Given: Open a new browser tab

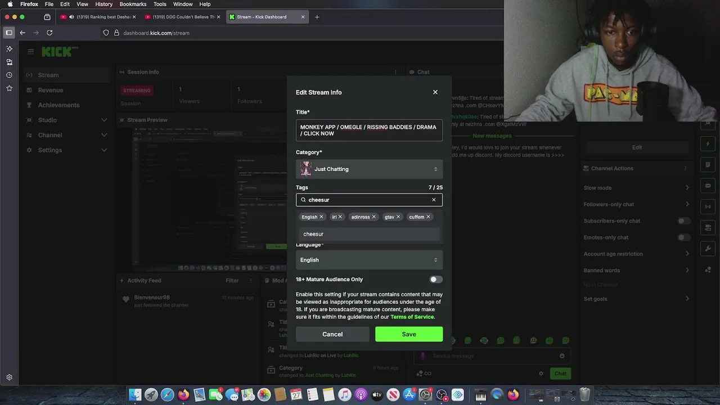Looking at the screenshot, I should (317, 17).
